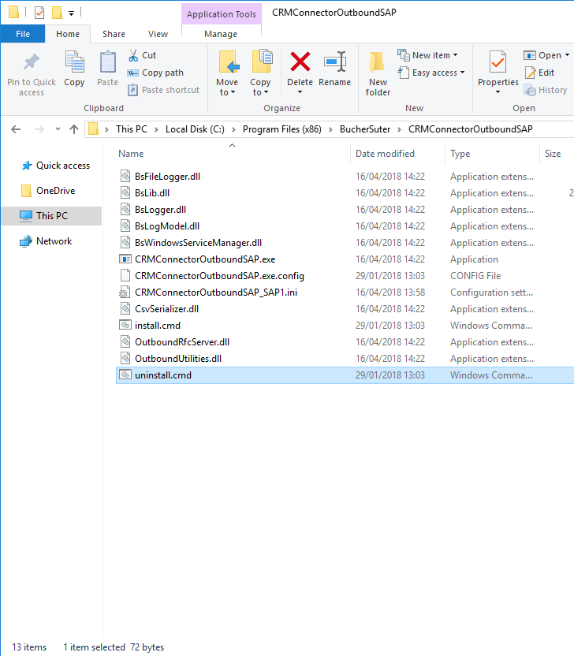Select OneDrive in navigation pane
This screenshot has width=574, height=656.
49,191
